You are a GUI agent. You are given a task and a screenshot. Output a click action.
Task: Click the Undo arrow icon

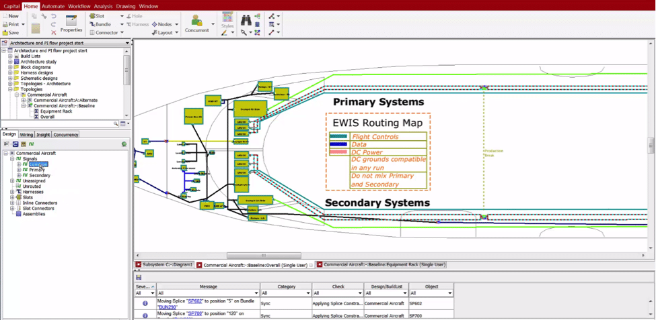tap(53, 16)
